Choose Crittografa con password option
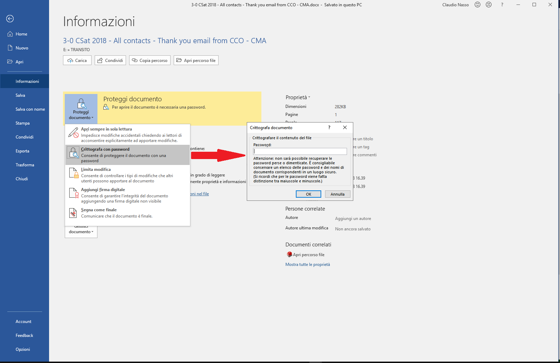The width and height of the screenshot is (560, 363). tap(127, 155)
